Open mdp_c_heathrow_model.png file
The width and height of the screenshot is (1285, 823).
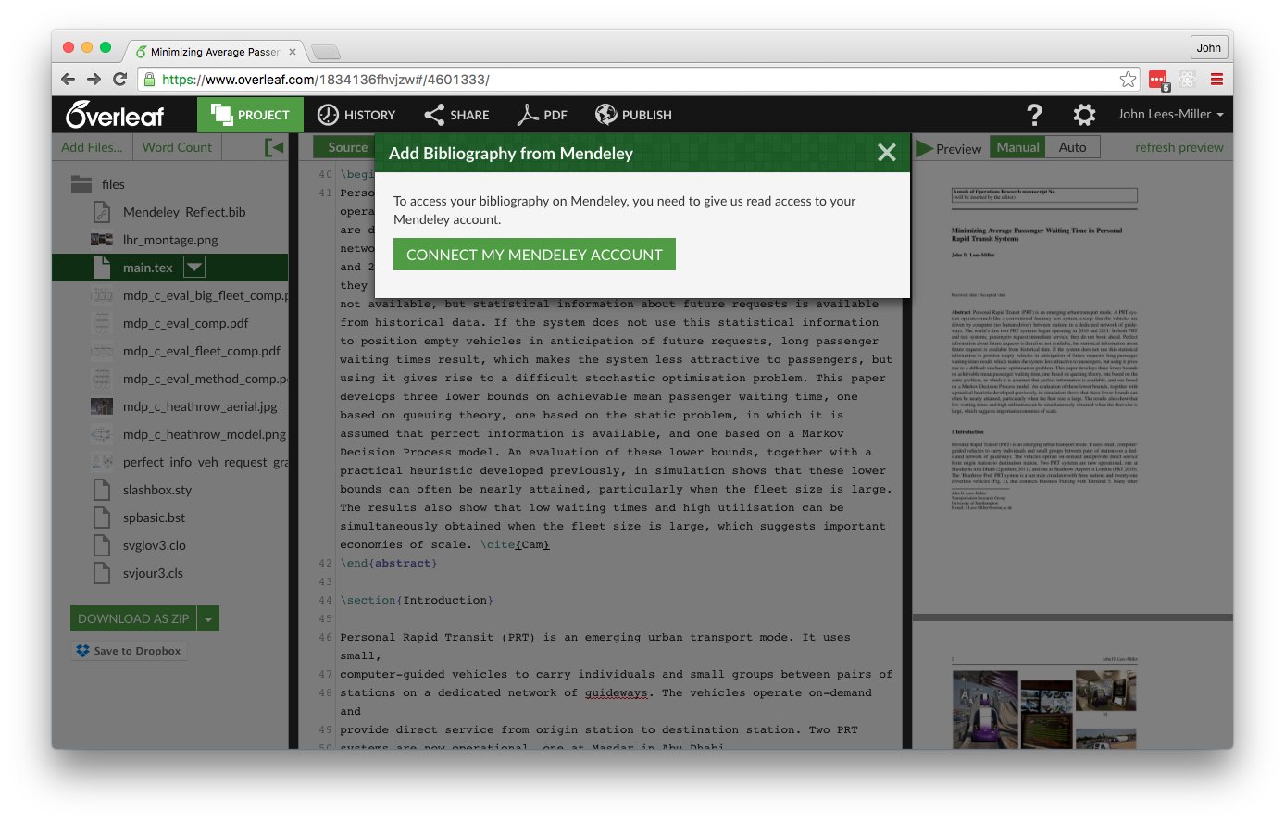(204, 434)
